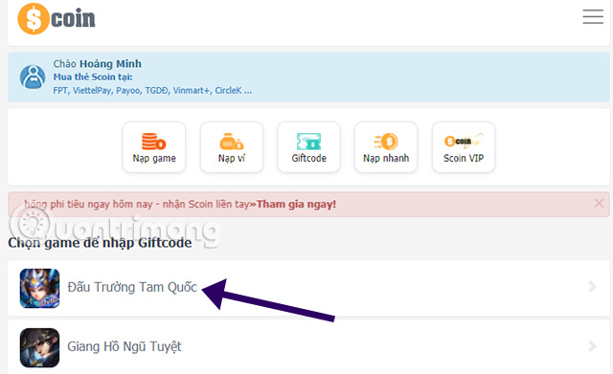Click Mua thẻ Scoin tại text
Screen dimensions: 613x374
pyautogui.click(x=93, y=77)
